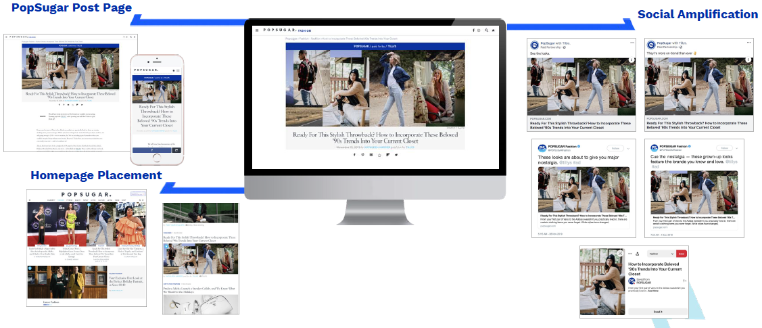Open options menu on 'See the looks' Facebook post
Viewport: 762px width, 328px height.
(632, 44)
